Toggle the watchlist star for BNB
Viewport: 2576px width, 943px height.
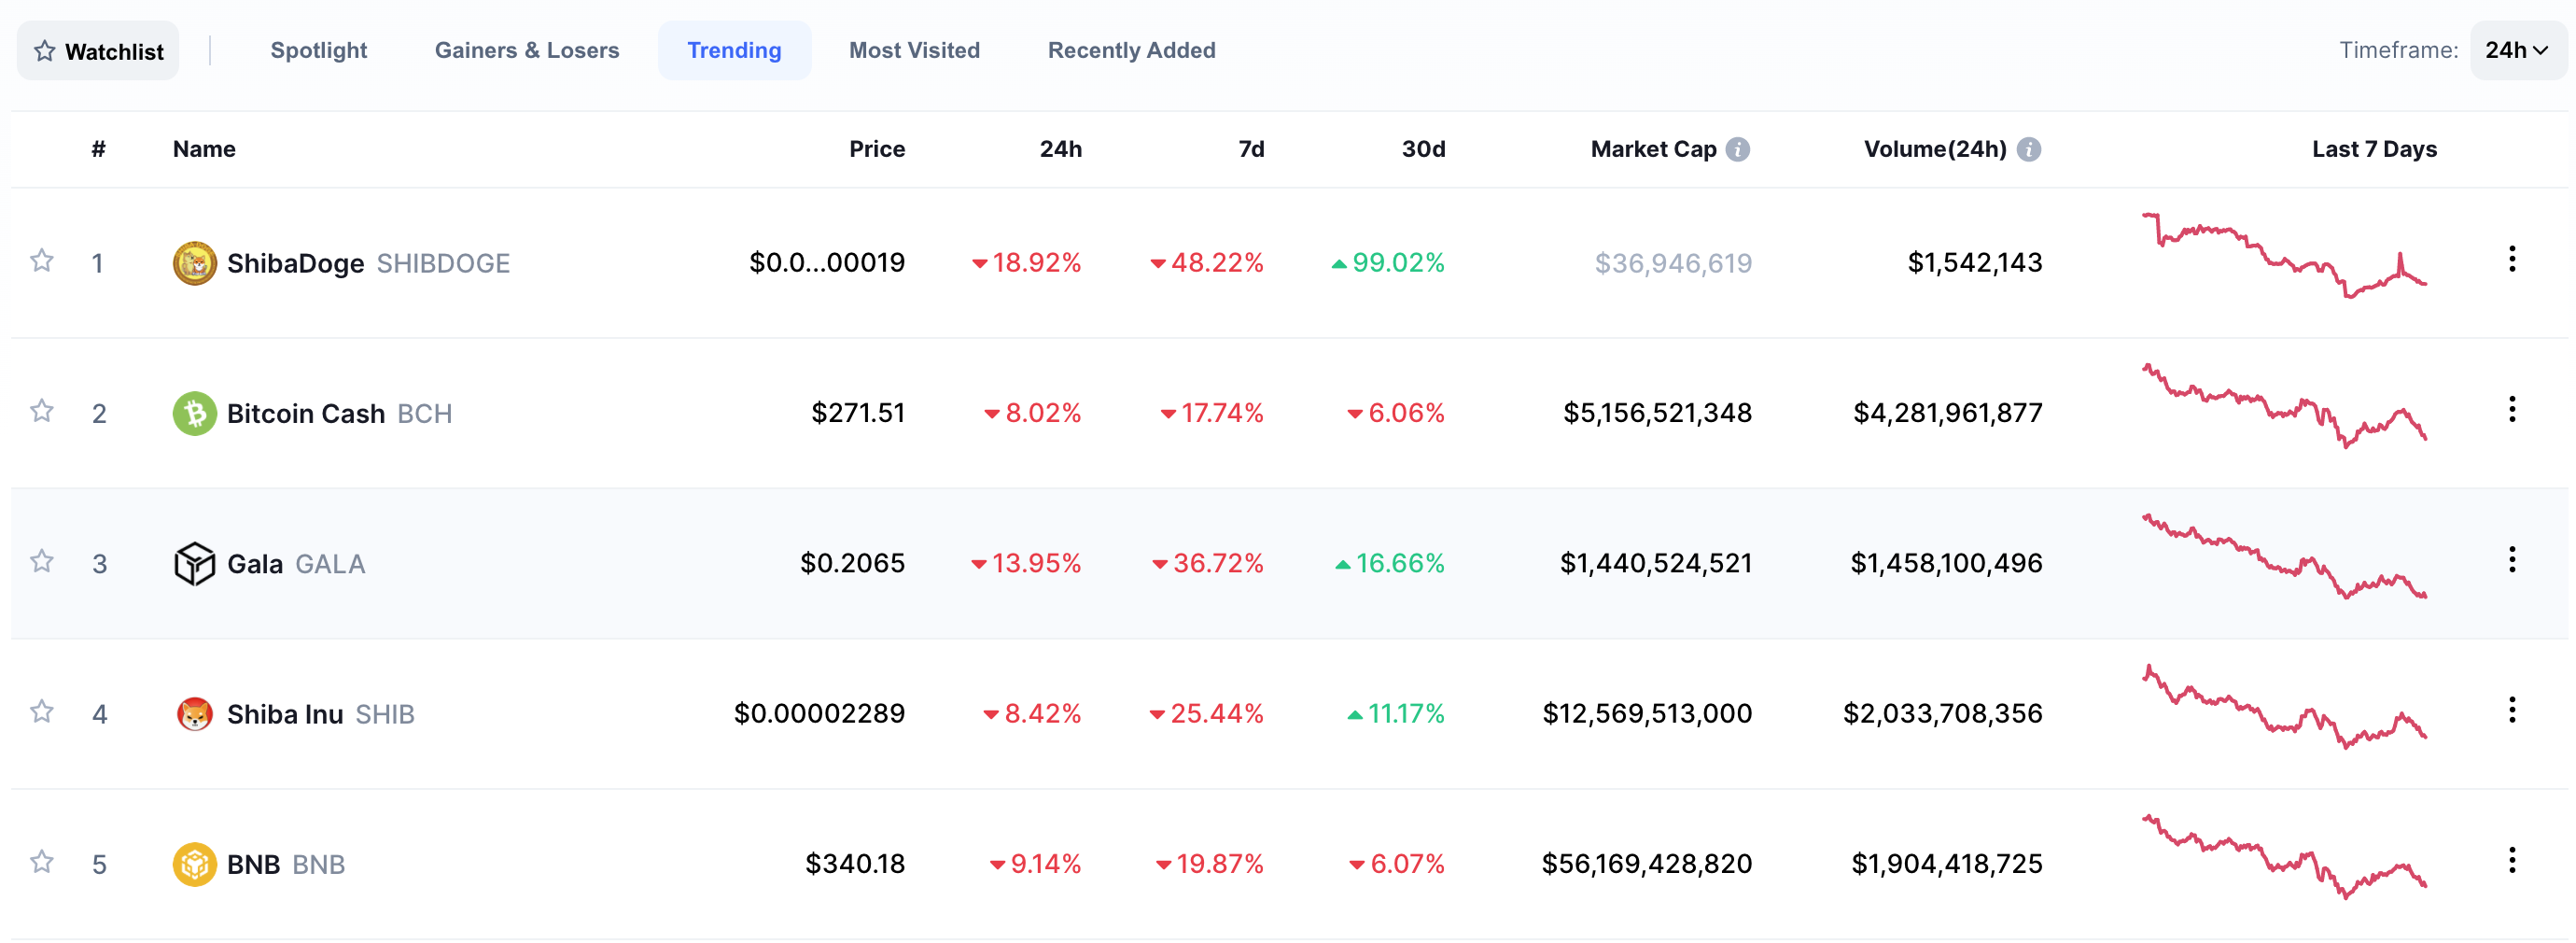click(41, 862)
